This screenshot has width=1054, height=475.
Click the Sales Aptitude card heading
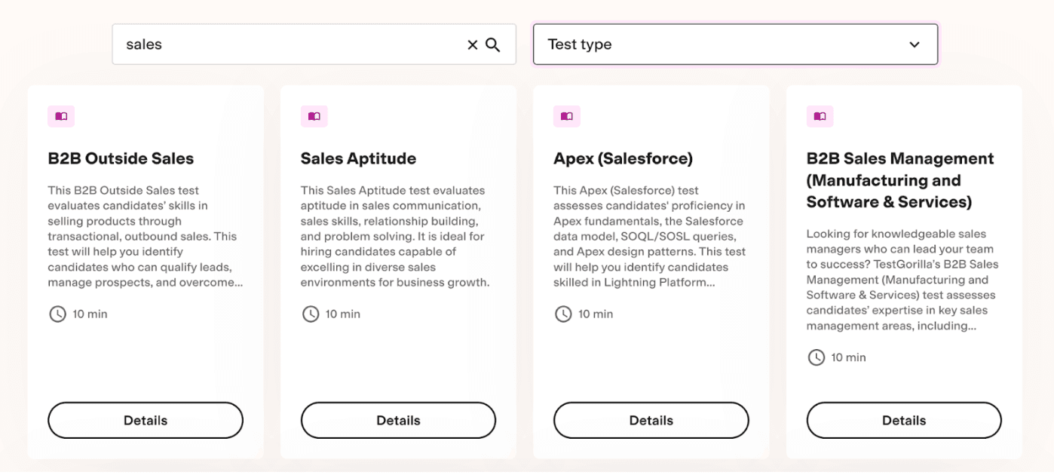pyautogui.click(x=358, y=158)
